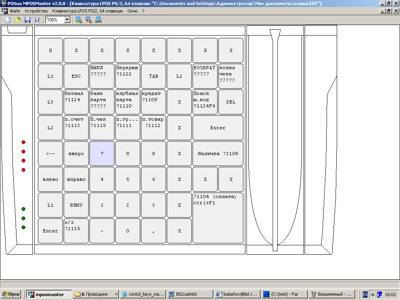
Task: Open the Окно menu
Action: click(132, 11)
